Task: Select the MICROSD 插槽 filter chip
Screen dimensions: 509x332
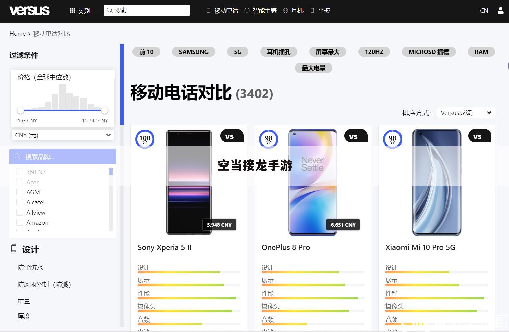Action: click(x=429, y=52)
